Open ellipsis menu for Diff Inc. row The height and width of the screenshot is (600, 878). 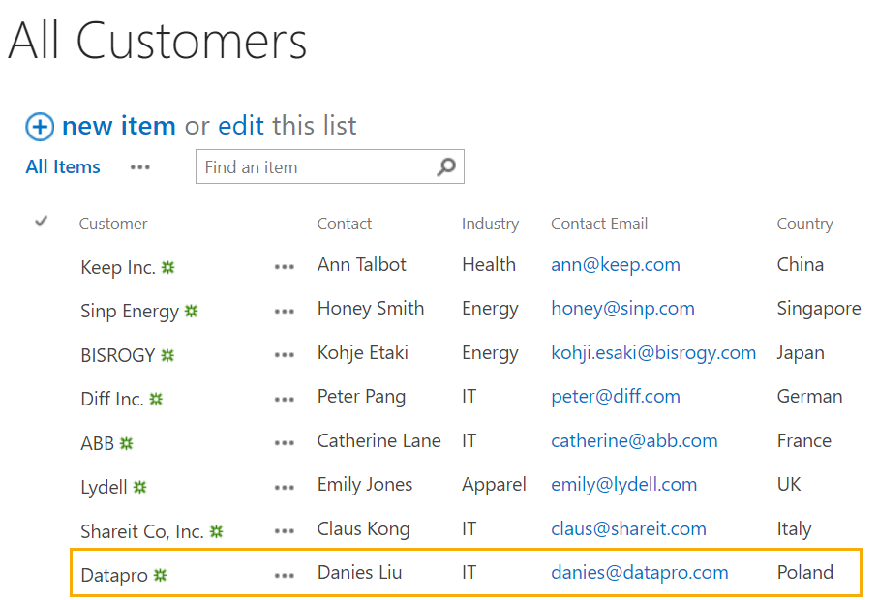click(x=285, y=399)
